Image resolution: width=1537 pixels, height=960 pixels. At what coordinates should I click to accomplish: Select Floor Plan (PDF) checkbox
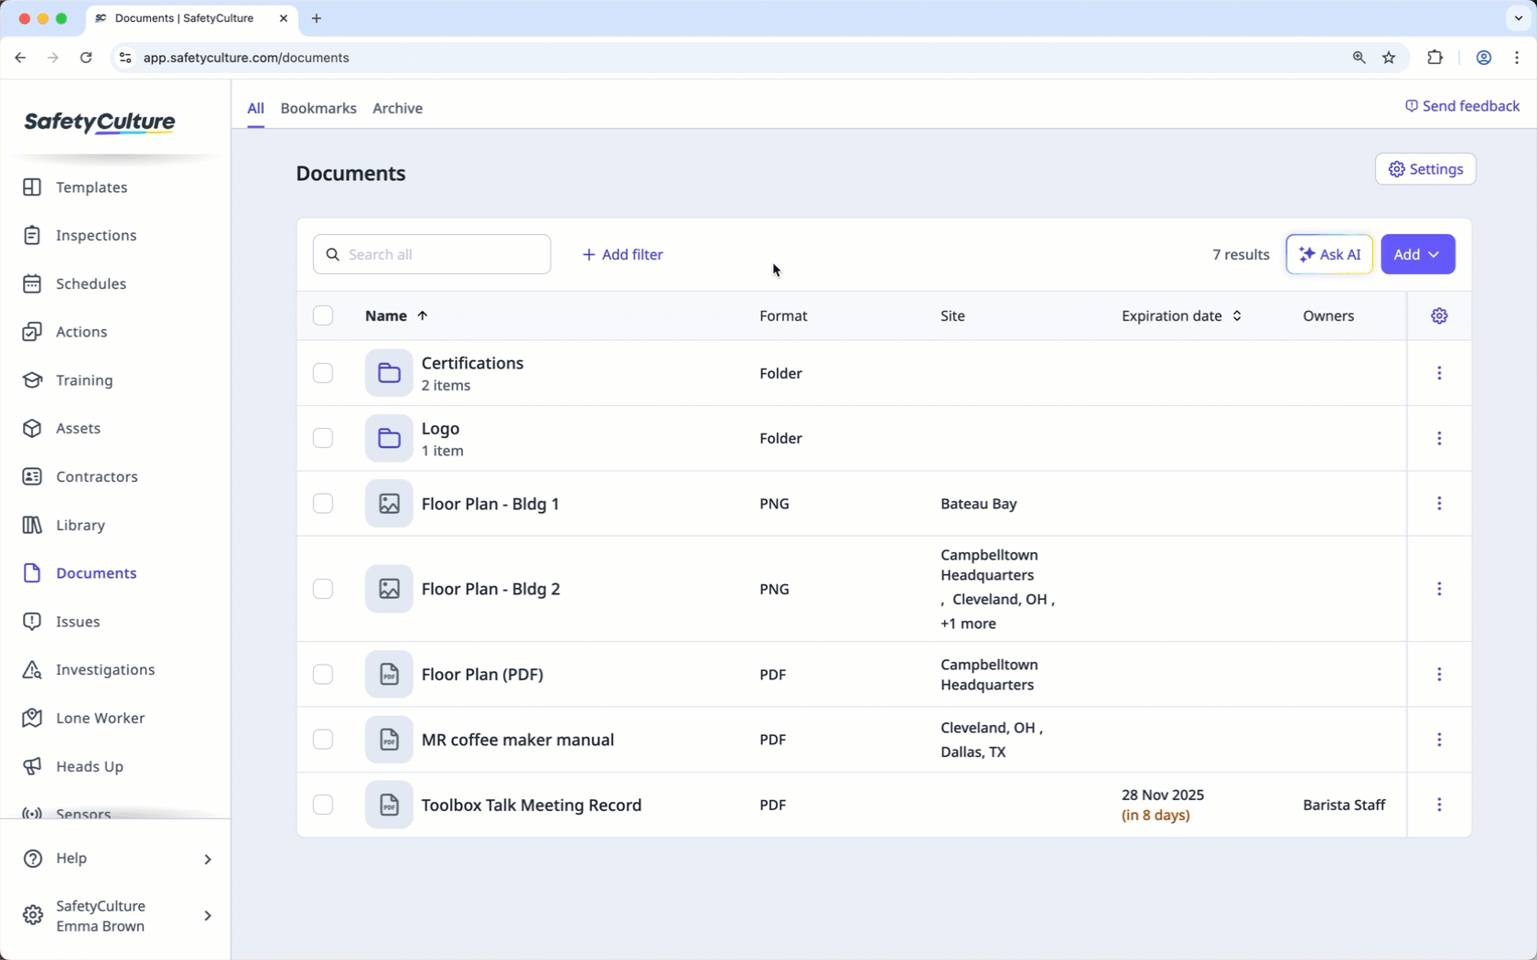323,674
